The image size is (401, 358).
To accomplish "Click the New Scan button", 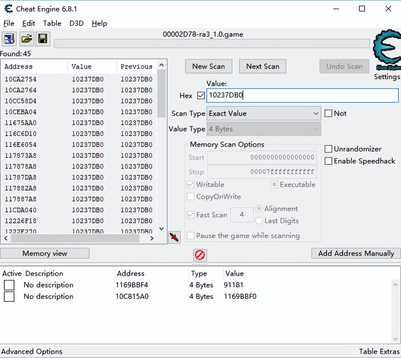I will 209,66.
